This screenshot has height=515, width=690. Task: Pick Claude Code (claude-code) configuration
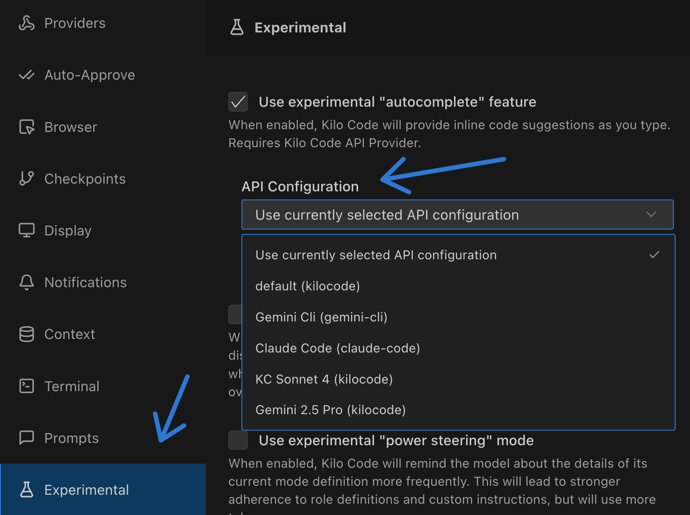point(458,348)
